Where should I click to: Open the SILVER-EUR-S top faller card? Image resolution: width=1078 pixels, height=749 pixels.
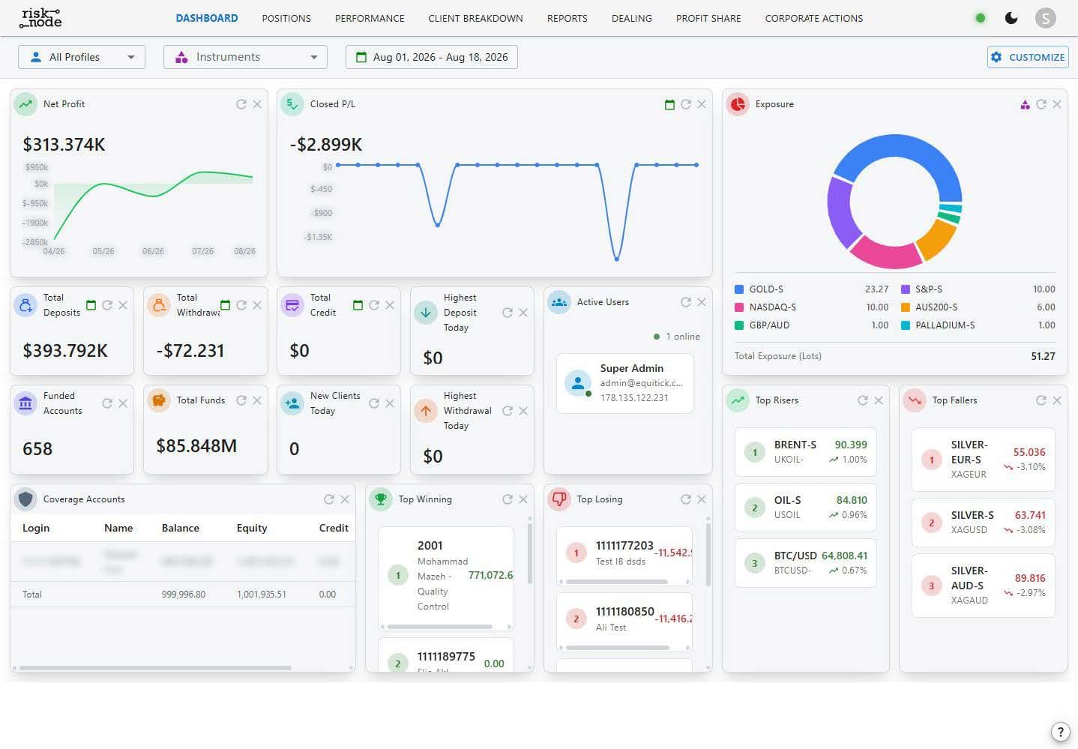(983, 460)
